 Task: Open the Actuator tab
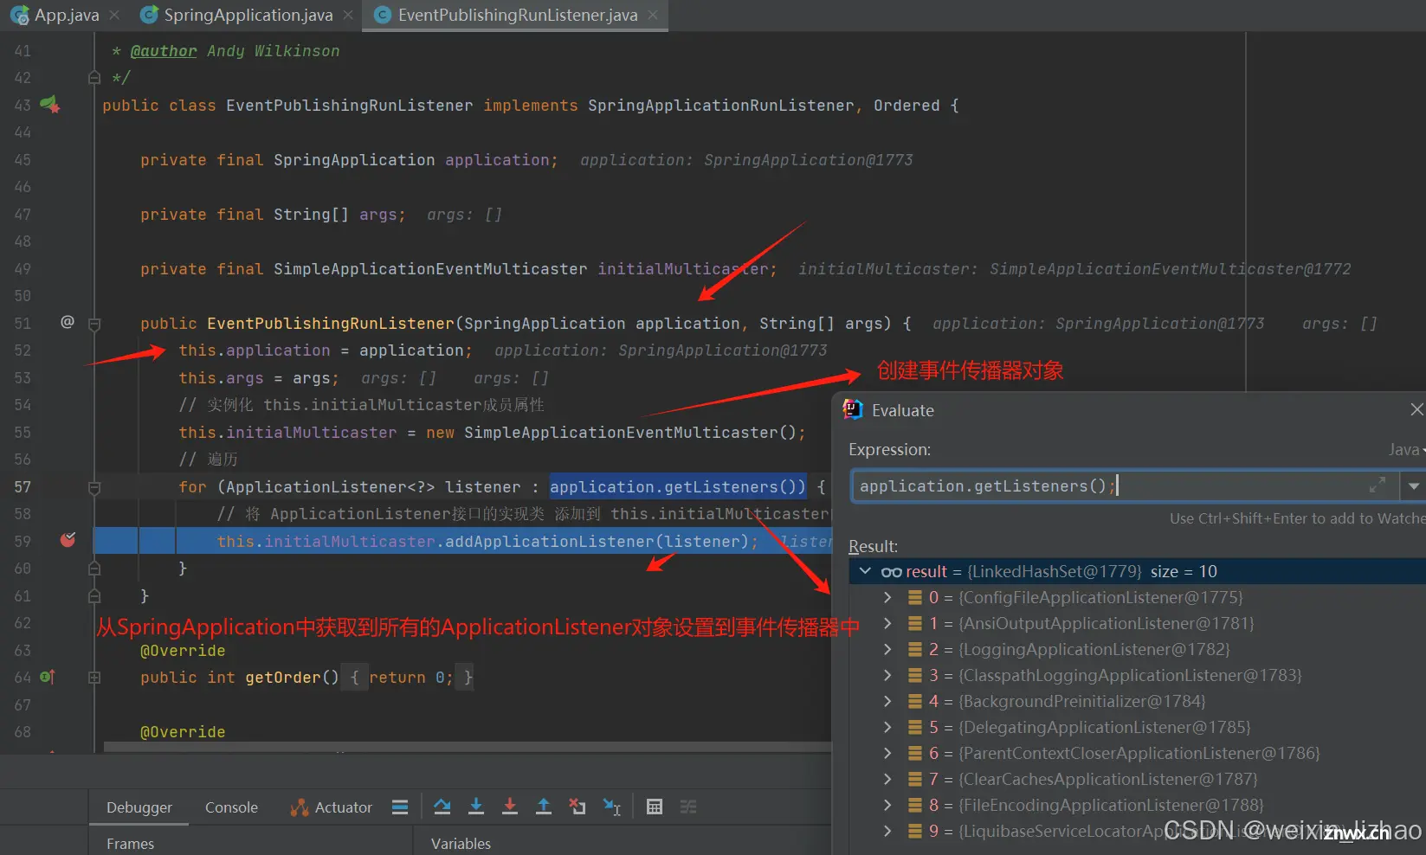[x=332, y=807]
